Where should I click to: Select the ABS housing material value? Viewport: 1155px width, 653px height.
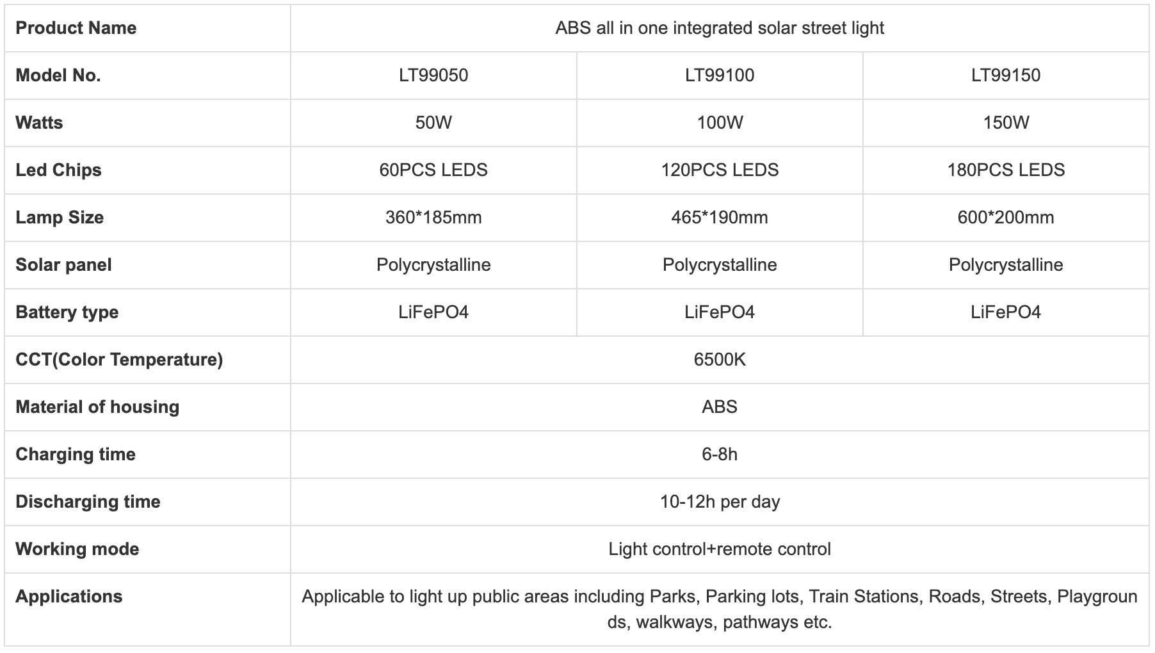(x=720, y=407)
